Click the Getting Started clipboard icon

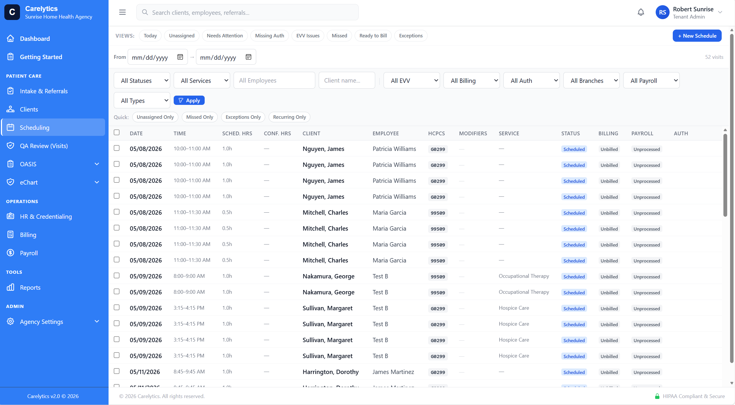pos(10,57)
